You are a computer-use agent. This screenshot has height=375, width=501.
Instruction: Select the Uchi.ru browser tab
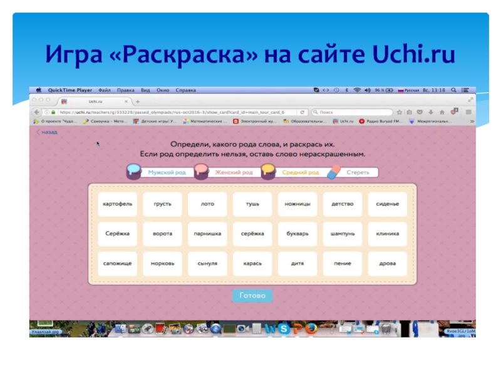click(x=95, y=101)
